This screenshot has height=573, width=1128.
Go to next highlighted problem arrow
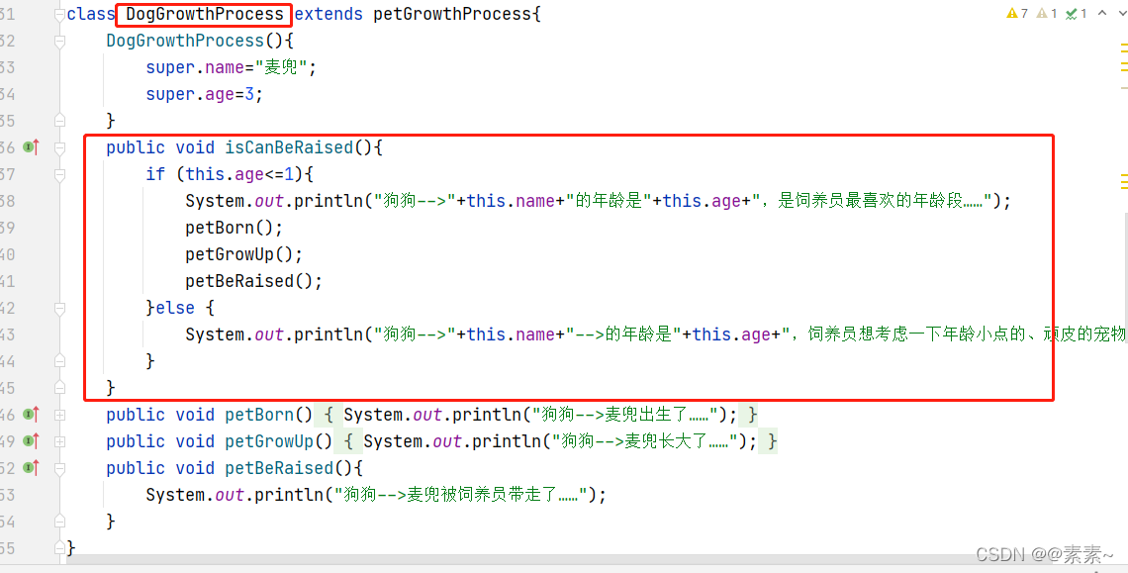click(x=1121, y=13)
